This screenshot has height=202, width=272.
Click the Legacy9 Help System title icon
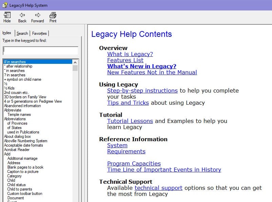[5, 5]
